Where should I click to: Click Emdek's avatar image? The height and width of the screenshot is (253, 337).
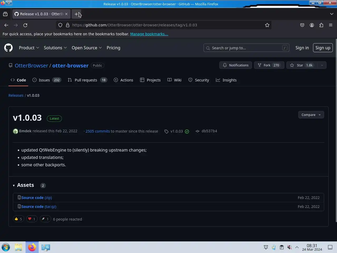point(16,131)
